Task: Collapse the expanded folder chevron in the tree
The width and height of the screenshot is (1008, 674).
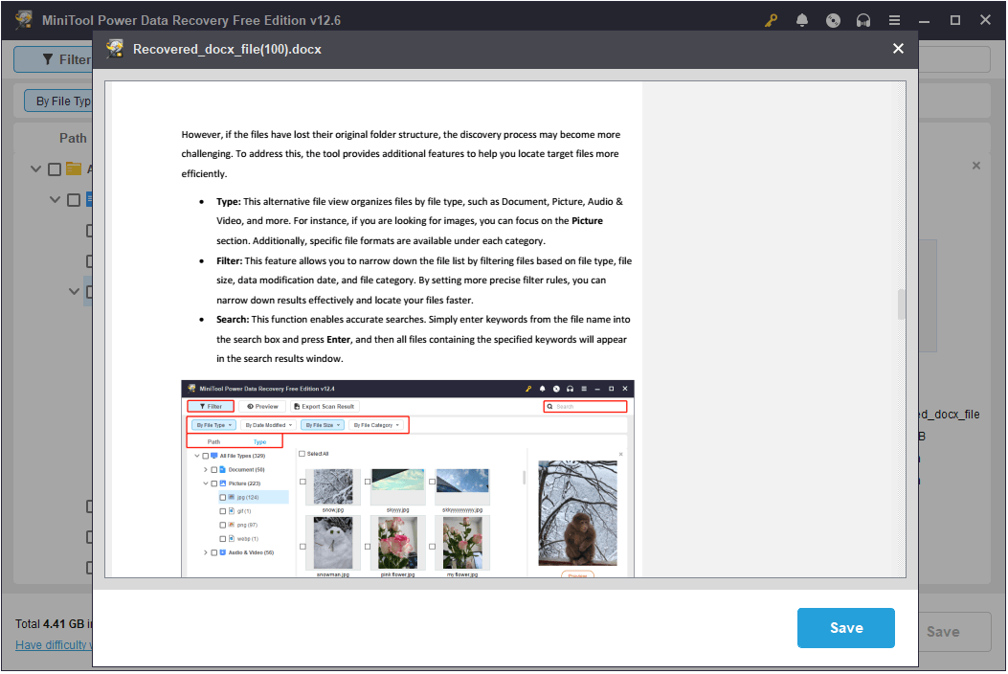Action: click(74, 291)
